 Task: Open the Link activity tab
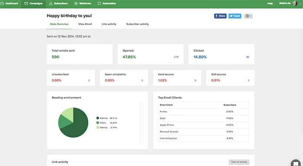(x=109, y=24)
